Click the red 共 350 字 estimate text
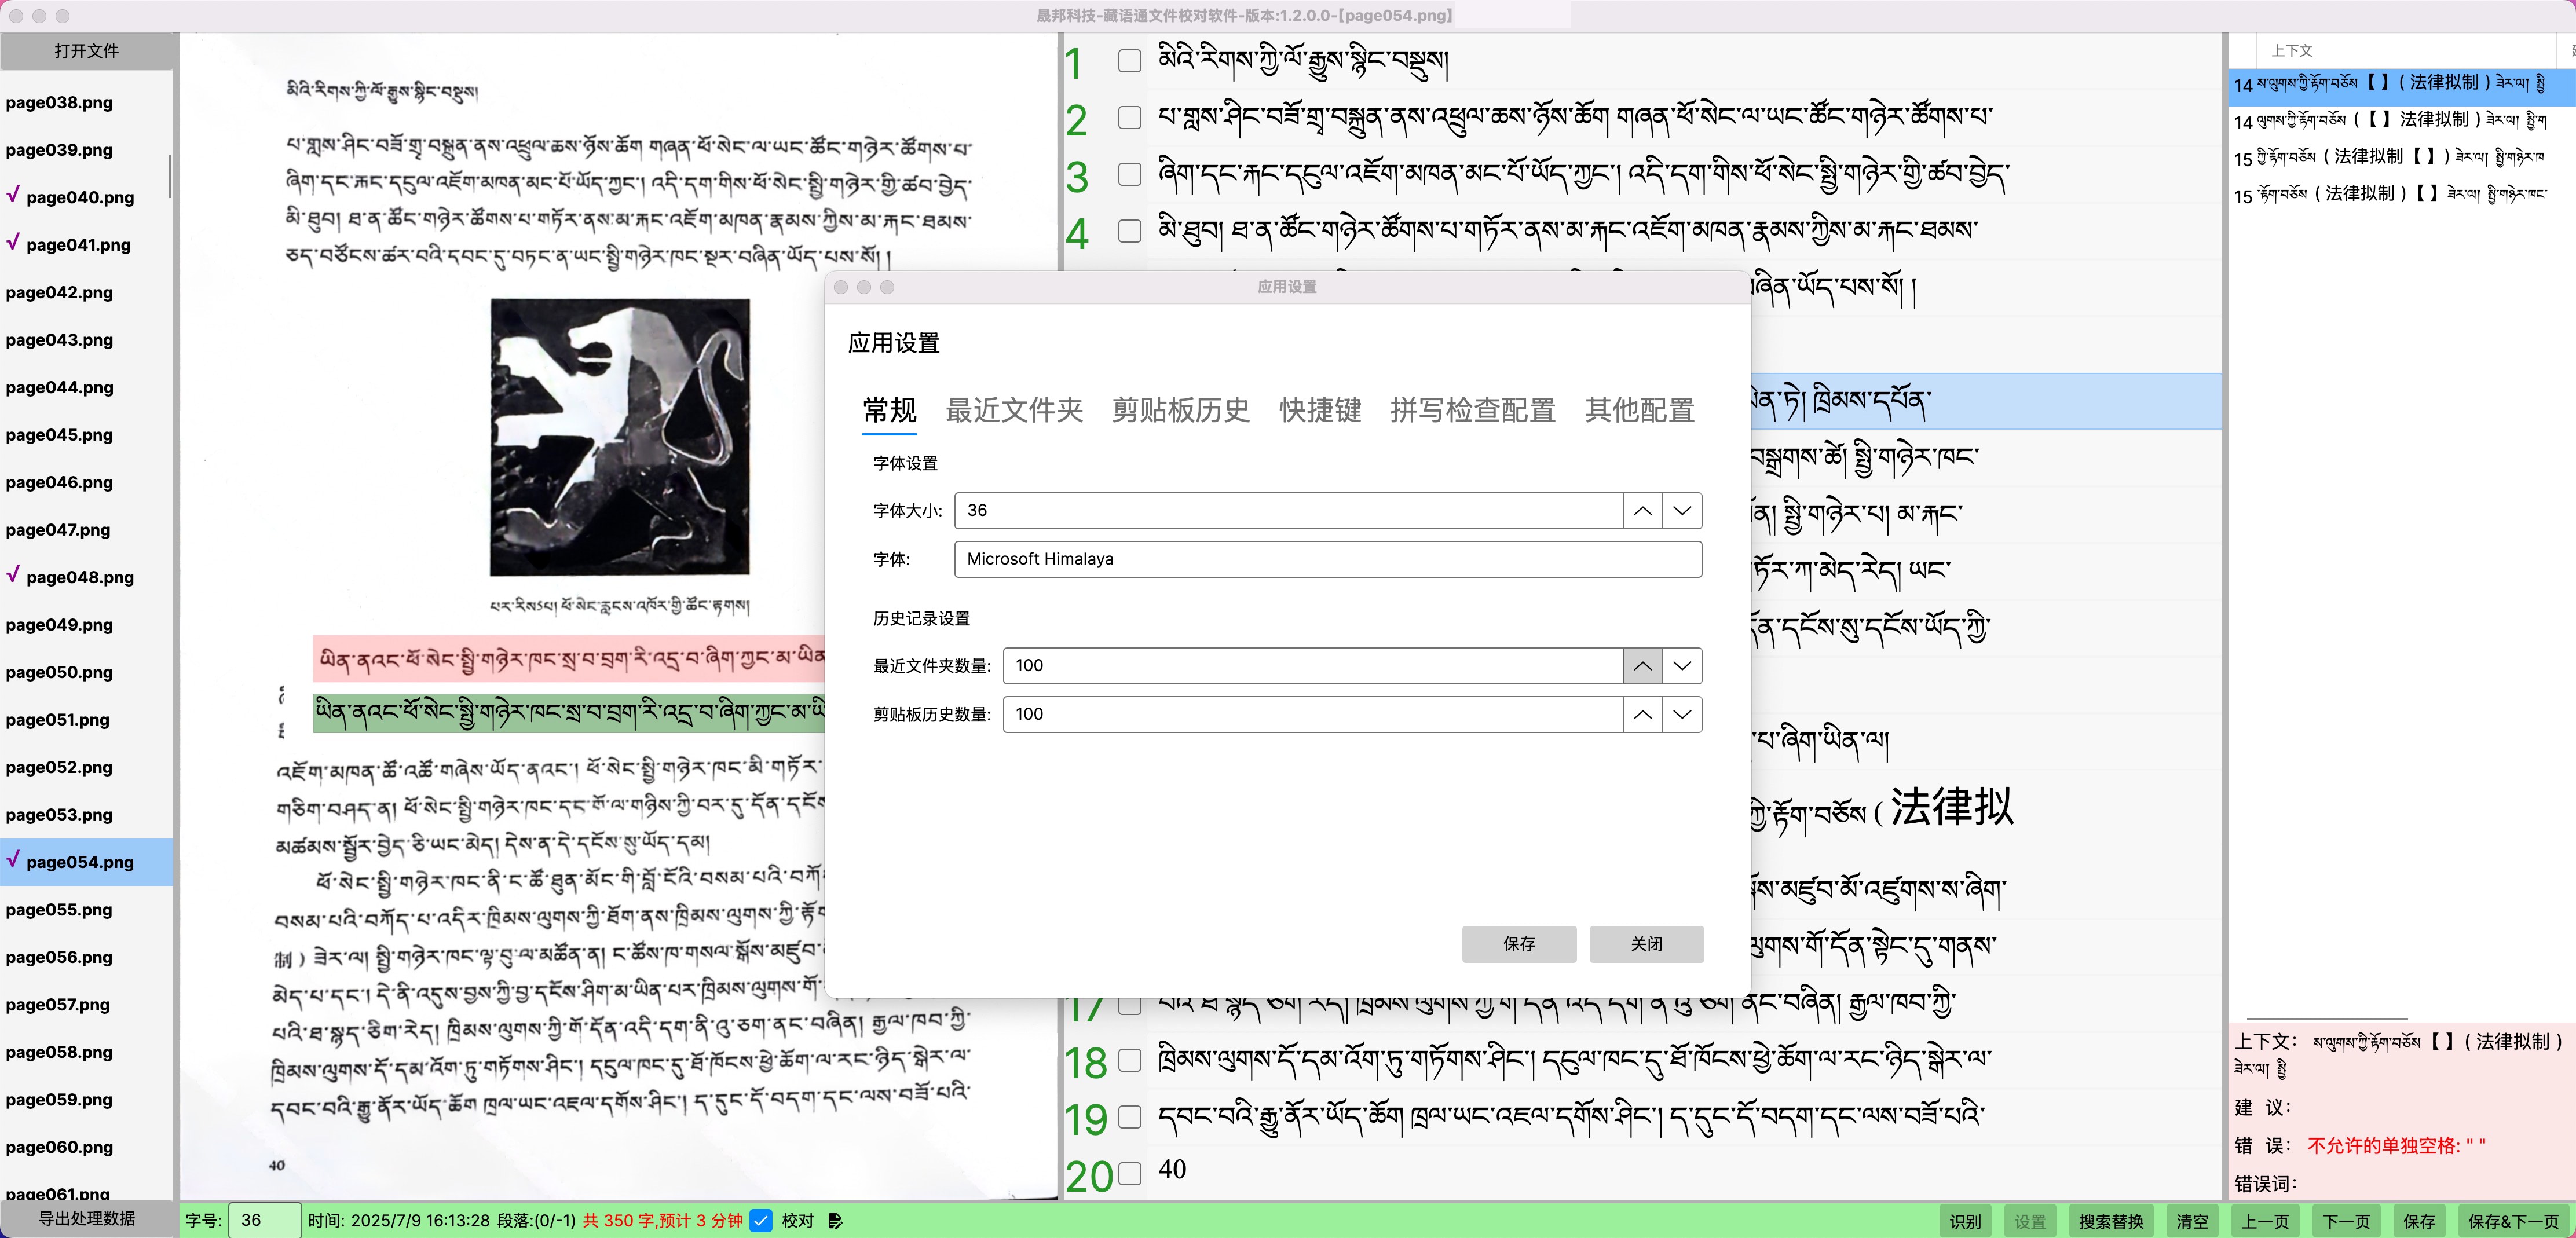This screenshot has width=2576, height=1238. click(663, 1221)
